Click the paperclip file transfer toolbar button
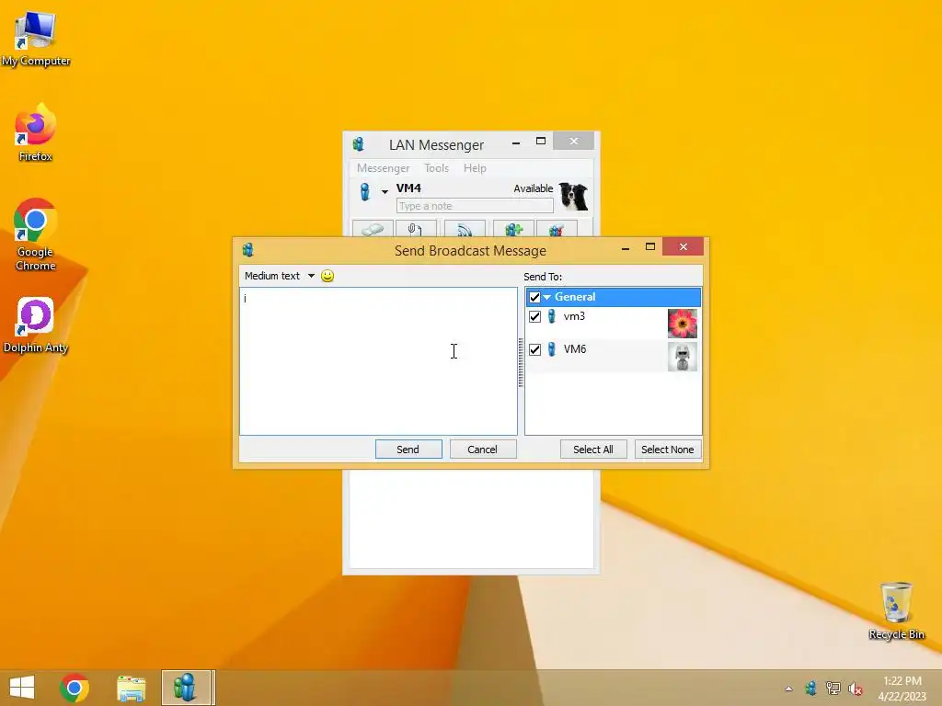 (x=416, y=229)
